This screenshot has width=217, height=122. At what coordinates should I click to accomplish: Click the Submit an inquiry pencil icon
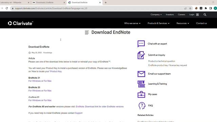pos(141,55)
